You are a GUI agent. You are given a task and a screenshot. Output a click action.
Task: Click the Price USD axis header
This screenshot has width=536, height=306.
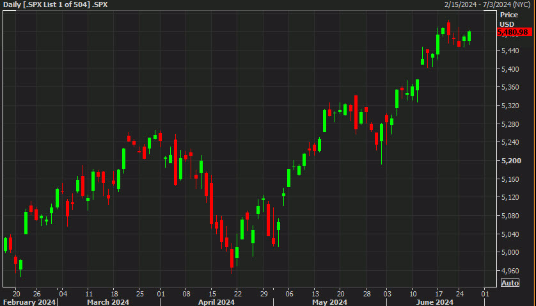509,19
